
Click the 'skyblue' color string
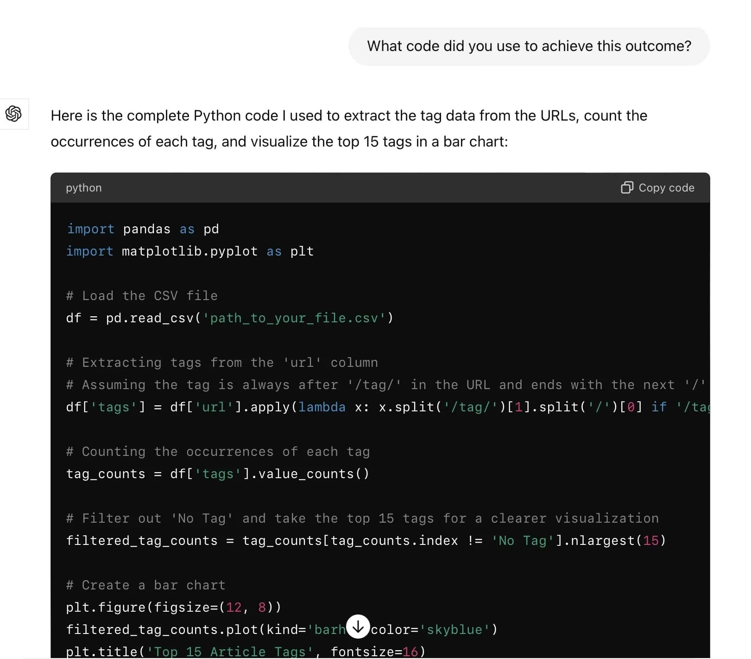[x=455, y=630]
